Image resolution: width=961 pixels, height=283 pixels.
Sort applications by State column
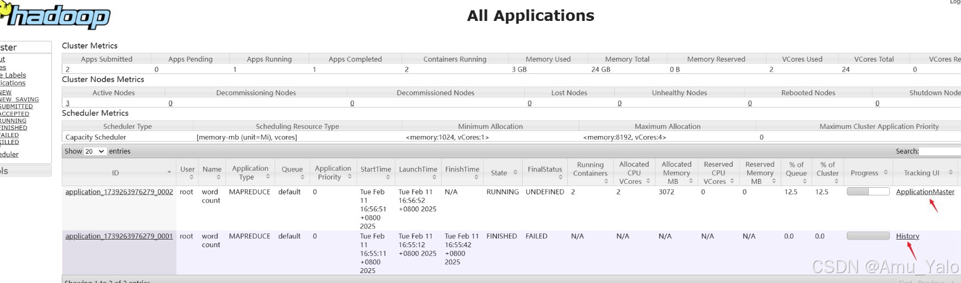[502, 172]
